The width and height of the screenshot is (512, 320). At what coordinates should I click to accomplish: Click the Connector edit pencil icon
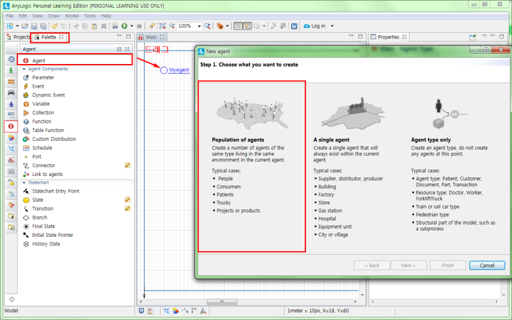pyautogui.click(x=127, y=165)
